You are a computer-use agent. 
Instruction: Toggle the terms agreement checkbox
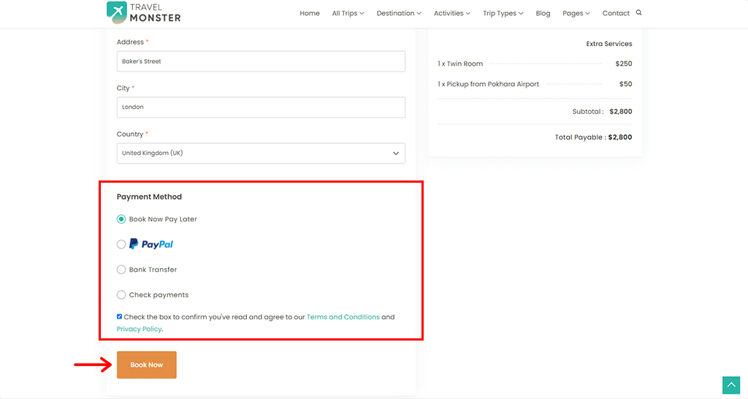119,316
